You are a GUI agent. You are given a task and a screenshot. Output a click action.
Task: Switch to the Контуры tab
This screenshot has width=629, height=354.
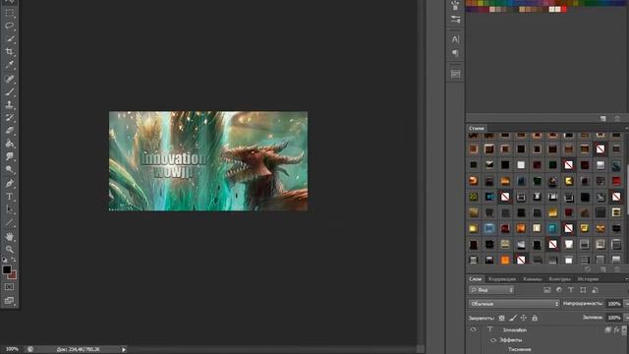tap(559, 279)
